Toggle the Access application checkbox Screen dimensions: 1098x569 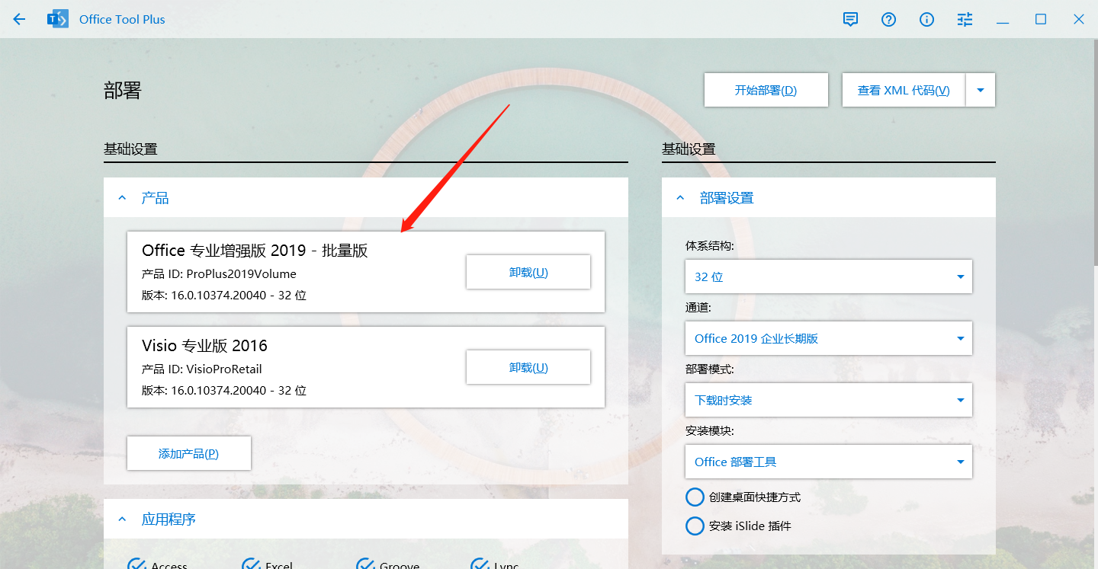tap(137, 564)
